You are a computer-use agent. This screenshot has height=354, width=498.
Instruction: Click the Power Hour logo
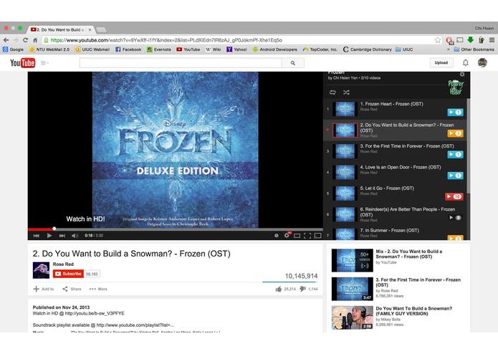456,87
